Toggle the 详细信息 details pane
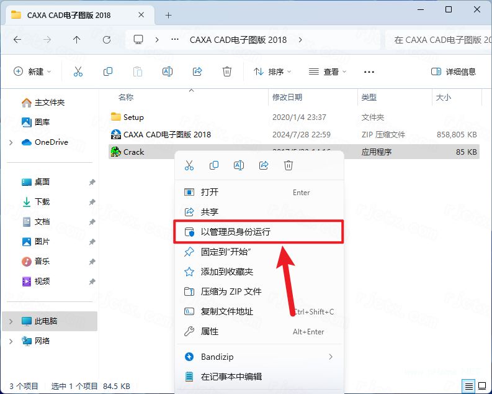Screen dimensions: 492x394 click(454, 71)
